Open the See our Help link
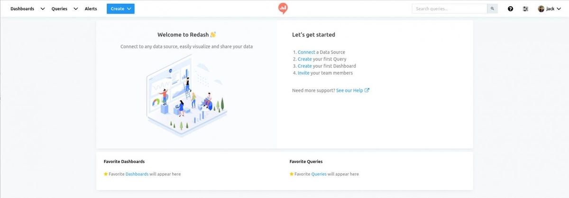Image resolution: width=569 pixels, height=198 pixels. [349, 90]
